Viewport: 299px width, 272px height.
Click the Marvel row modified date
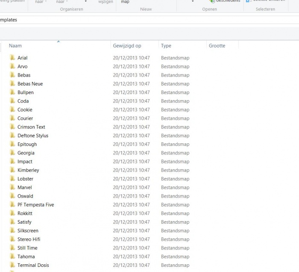click(131, 187)
